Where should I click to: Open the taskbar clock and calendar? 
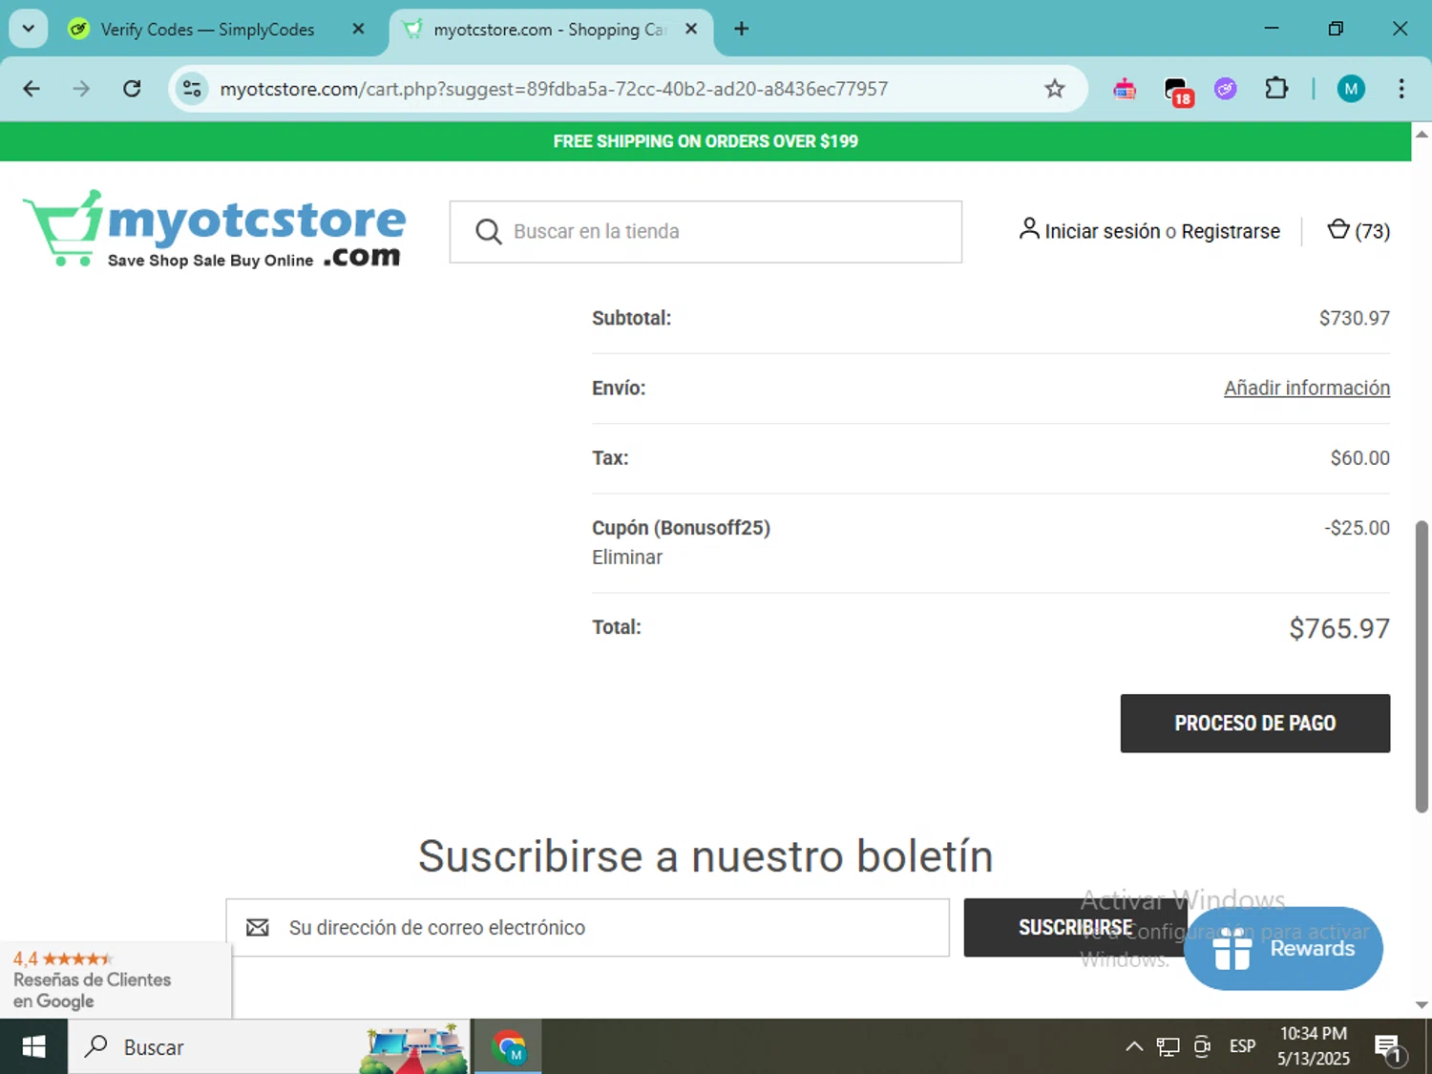click(1314, 1047)
